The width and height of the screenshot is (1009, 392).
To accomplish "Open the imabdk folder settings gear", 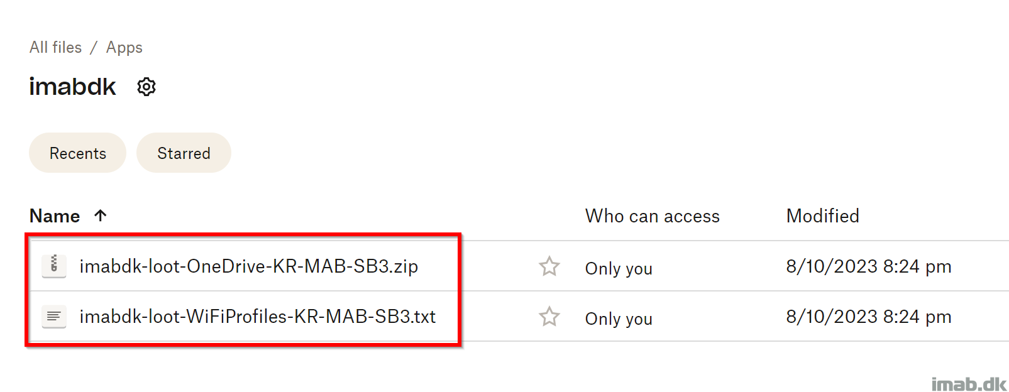I will click(146, 87).
